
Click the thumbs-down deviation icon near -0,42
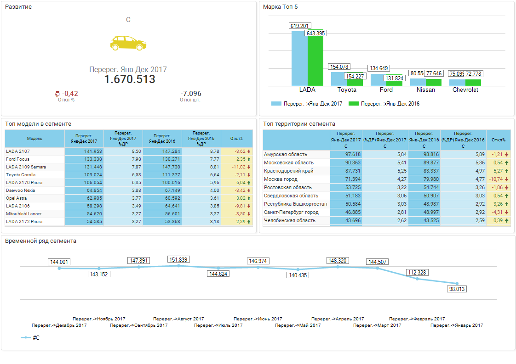[57, 94]
